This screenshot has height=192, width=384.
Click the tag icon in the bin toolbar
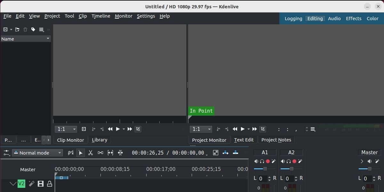pyautogui.click(x=33, y=29)
